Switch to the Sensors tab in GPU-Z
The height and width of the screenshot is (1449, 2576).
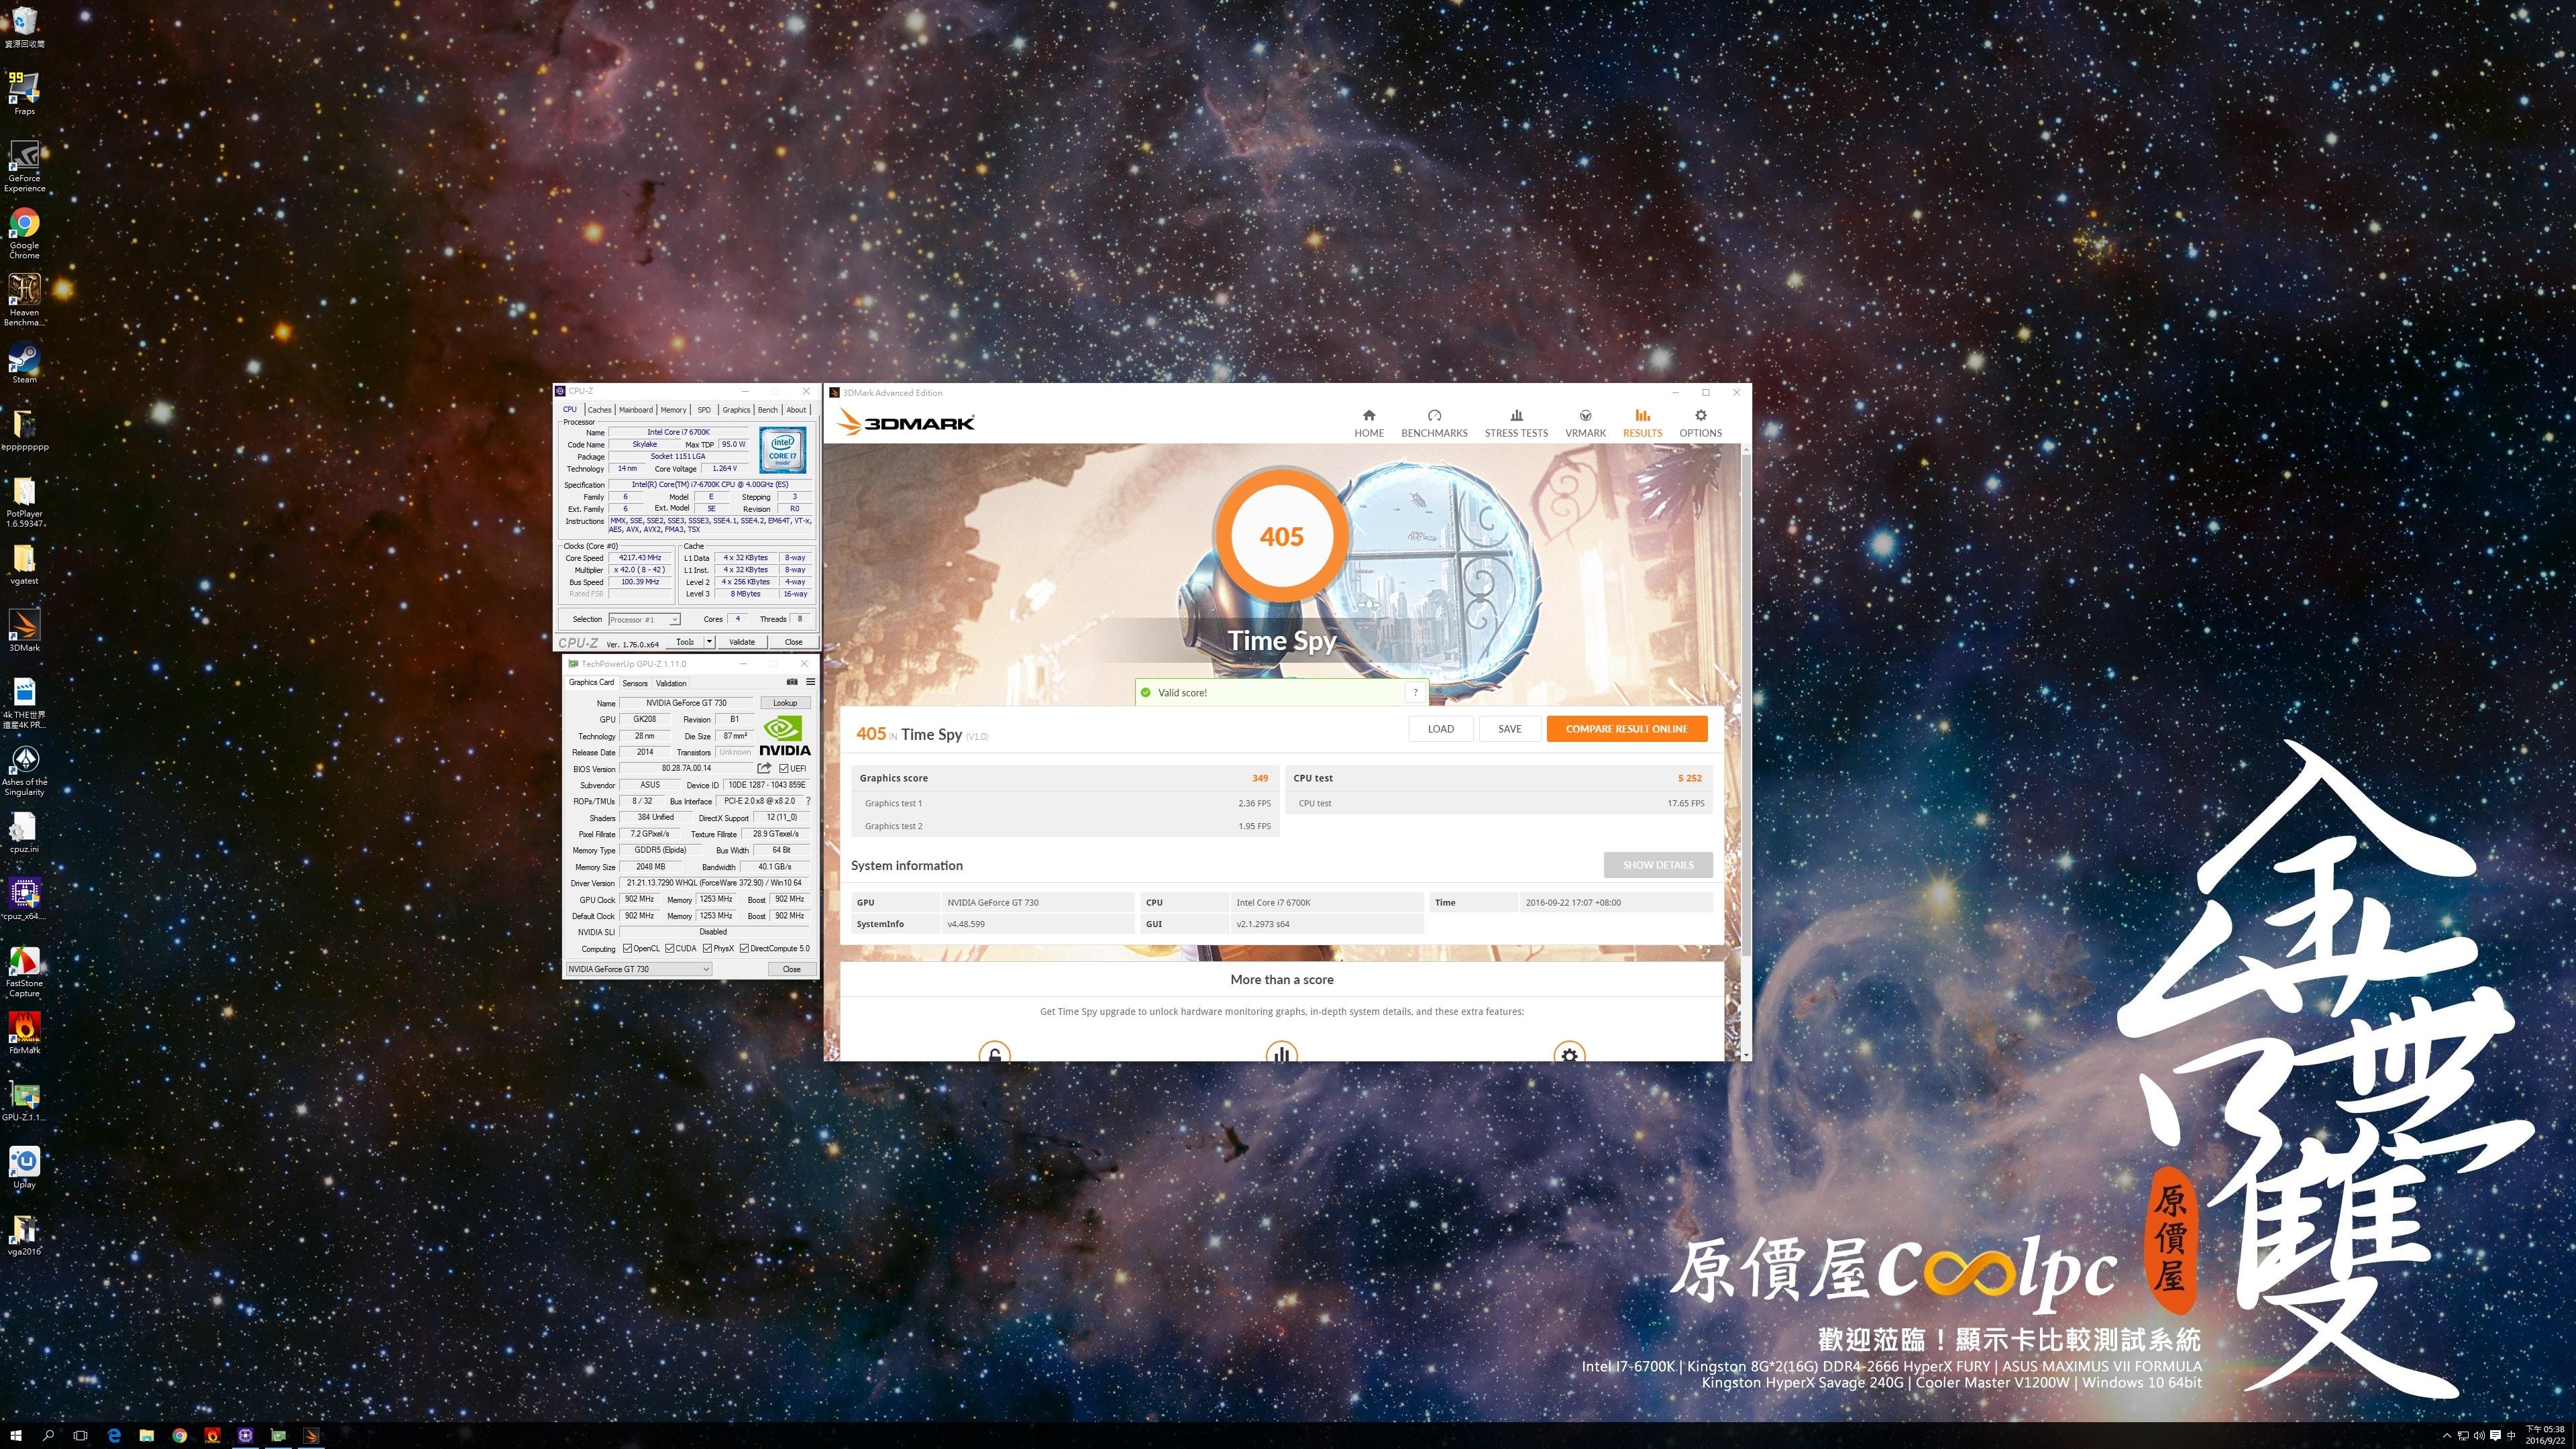[635, 683]
